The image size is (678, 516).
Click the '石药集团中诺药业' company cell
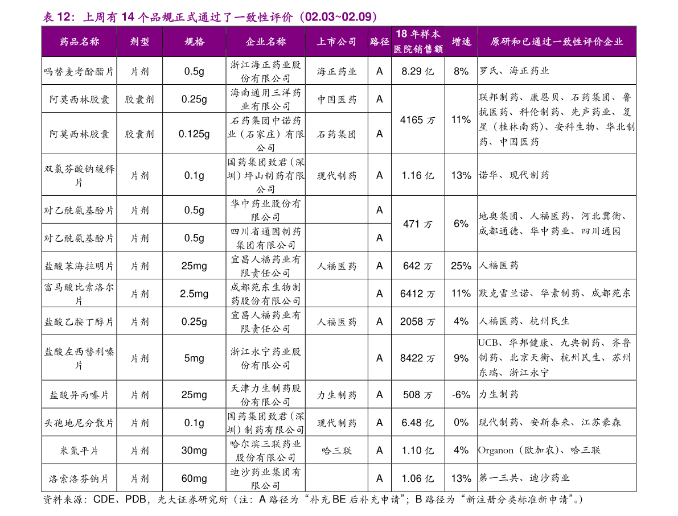[265, 134]
